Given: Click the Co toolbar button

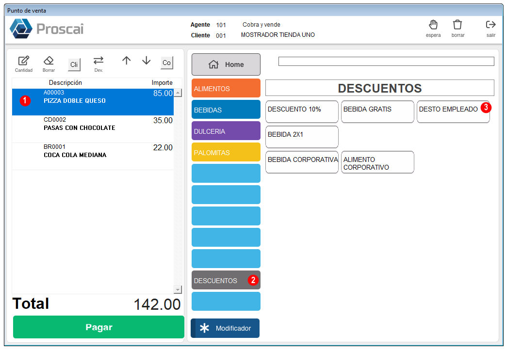Looking at the screenshot, I should [x=167, y=63].
